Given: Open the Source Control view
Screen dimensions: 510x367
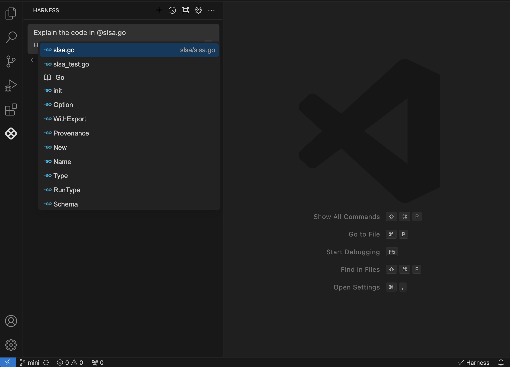Looking at the screenshot, I should [11, 61].
